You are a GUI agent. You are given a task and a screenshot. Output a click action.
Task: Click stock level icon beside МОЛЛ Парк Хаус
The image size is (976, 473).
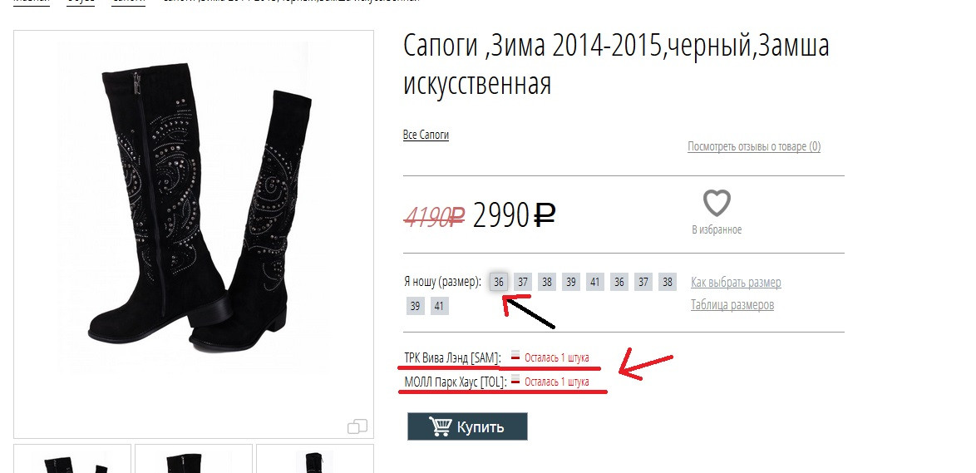click(515, 379)
